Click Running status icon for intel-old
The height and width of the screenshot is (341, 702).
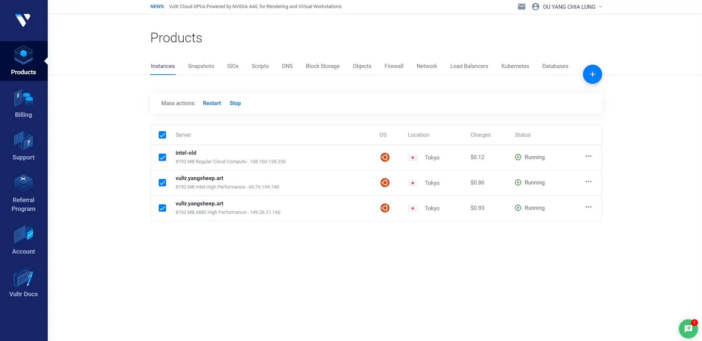(x=518, y=157)
